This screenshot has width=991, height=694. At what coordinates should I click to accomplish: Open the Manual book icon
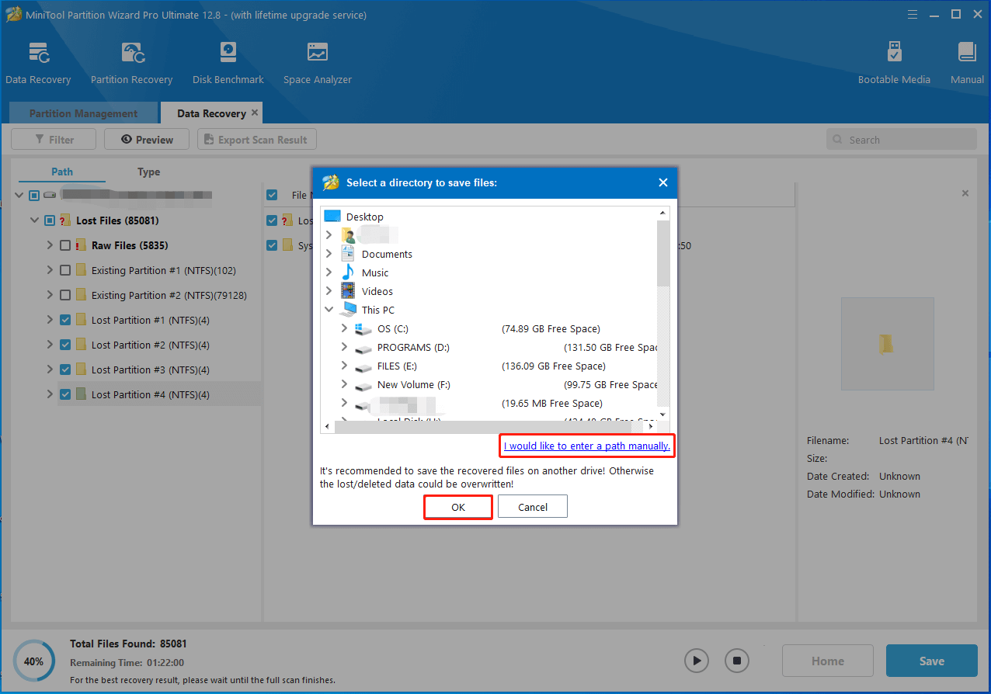pos(967,54)
